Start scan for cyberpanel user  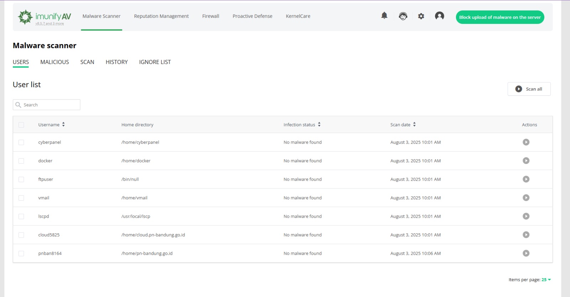526,142
